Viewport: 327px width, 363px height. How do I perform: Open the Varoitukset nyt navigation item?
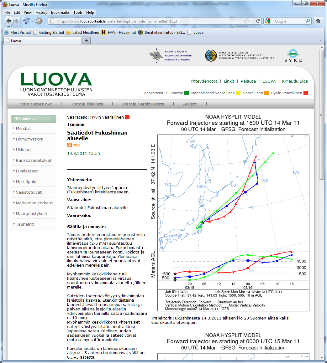[x=36, y=104]
